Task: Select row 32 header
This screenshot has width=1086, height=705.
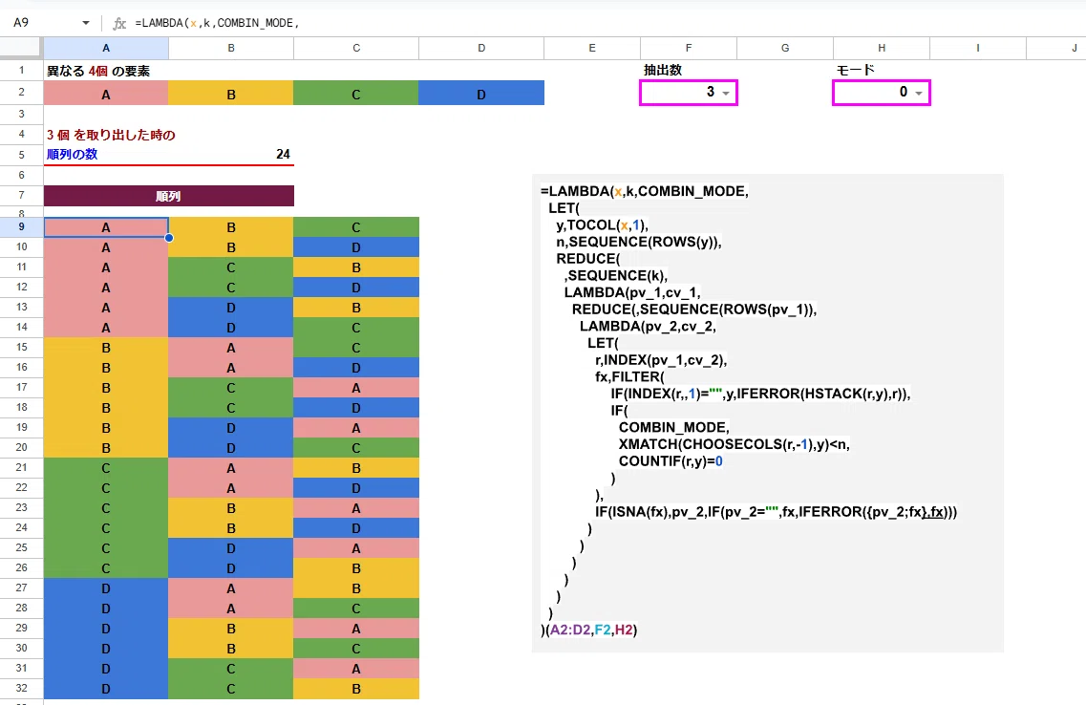Action: pos(21,689)
